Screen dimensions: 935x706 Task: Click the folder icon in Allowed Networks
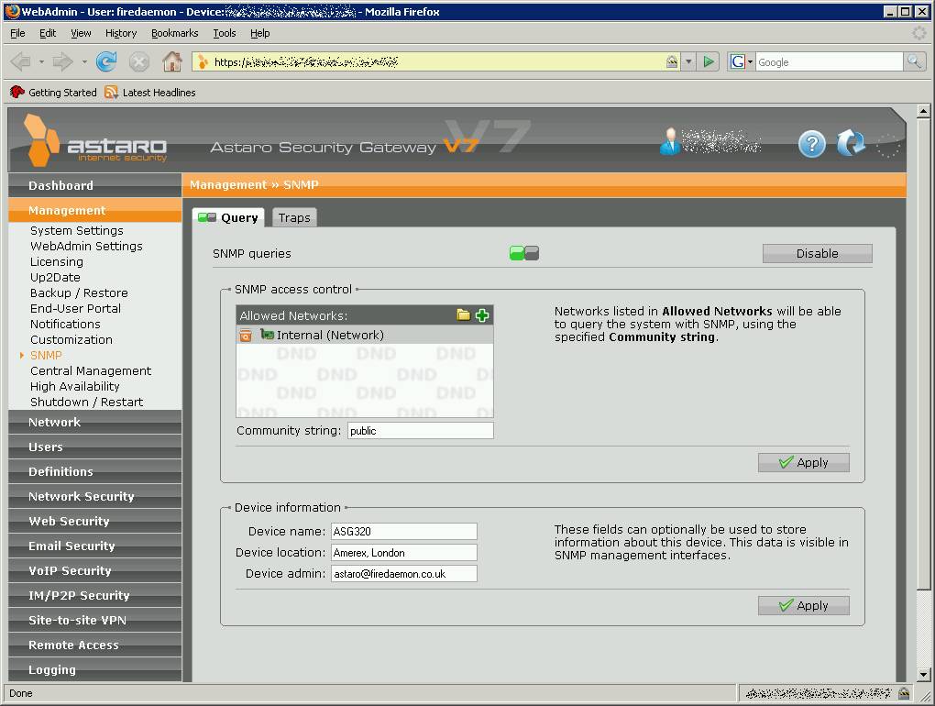(463, 314)
